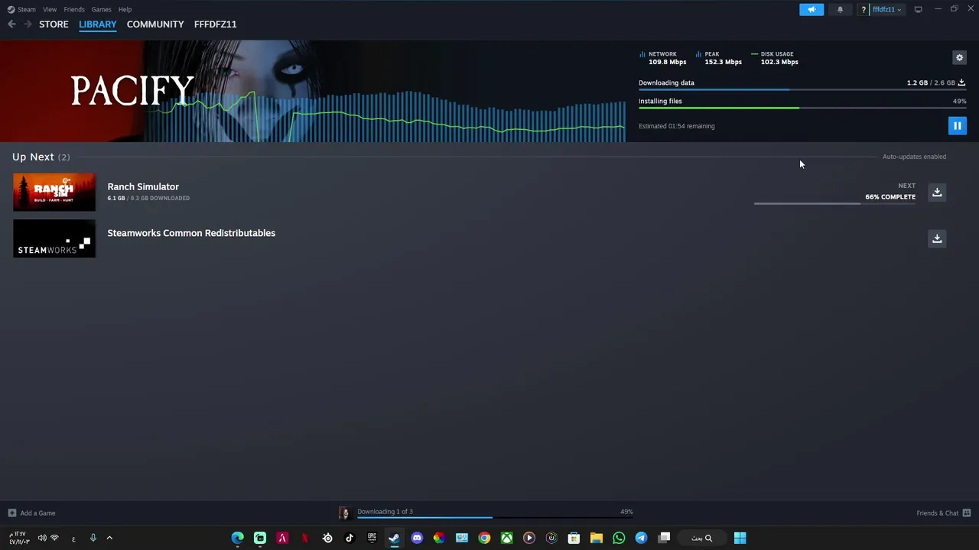Viewport: 979px width, 550px height.
Task: Switch to the COMMUNITY tab
Action: tap(155, 24)
